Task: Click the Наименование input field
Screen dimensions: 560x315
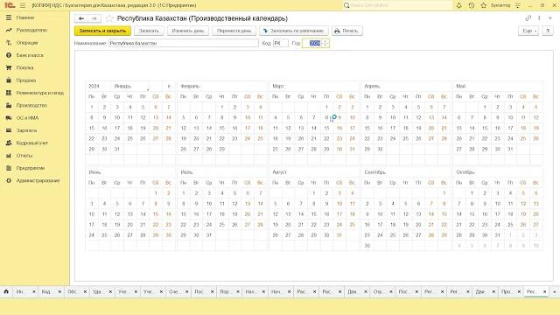Action: (x=183, y=43)
